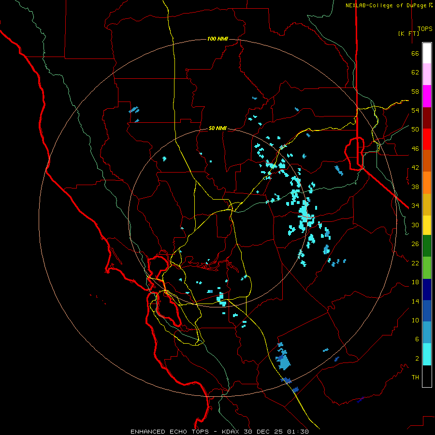Click the 58 value on the legend
The height and width of the screenshot is (435, 435).
click(x=415, y=91)
